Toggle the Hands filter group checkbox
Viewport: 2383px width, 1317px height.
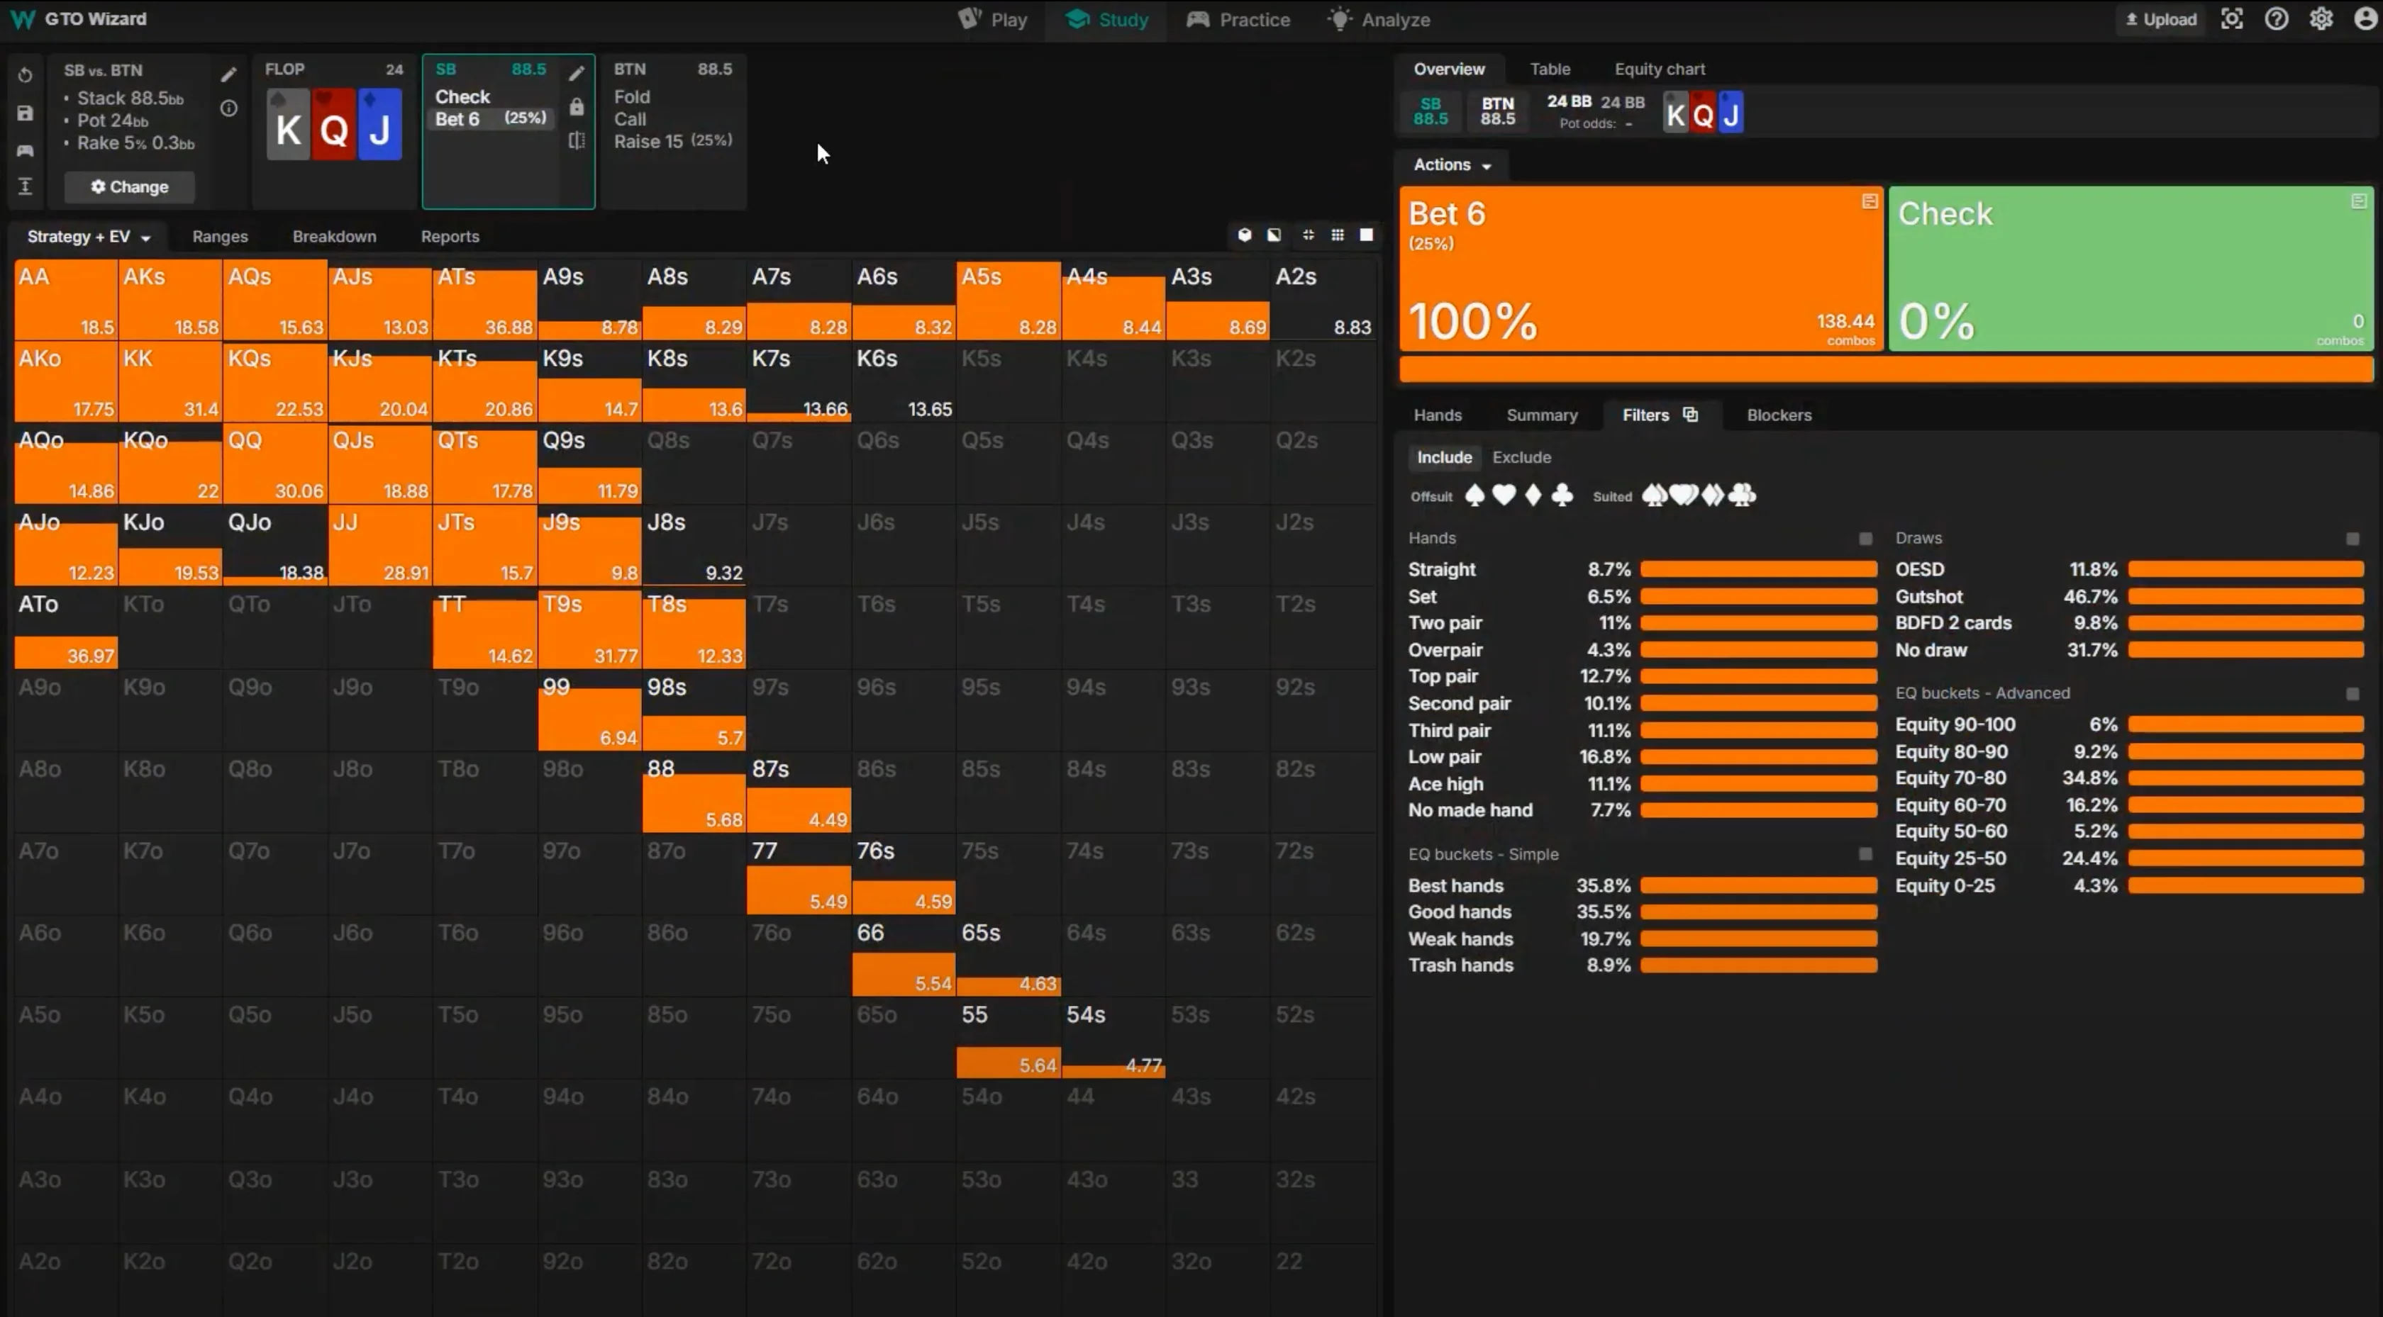1865,538
